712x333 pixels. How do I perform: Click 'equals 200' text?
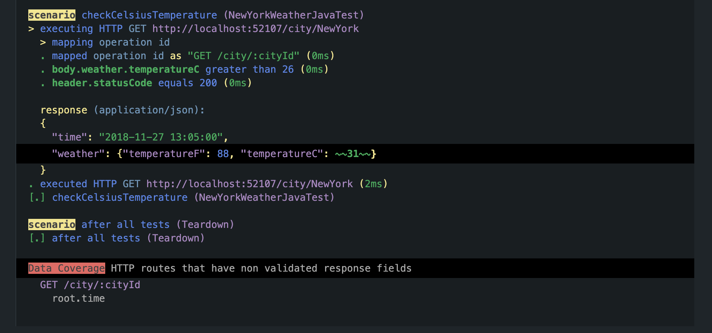point(187,83)
